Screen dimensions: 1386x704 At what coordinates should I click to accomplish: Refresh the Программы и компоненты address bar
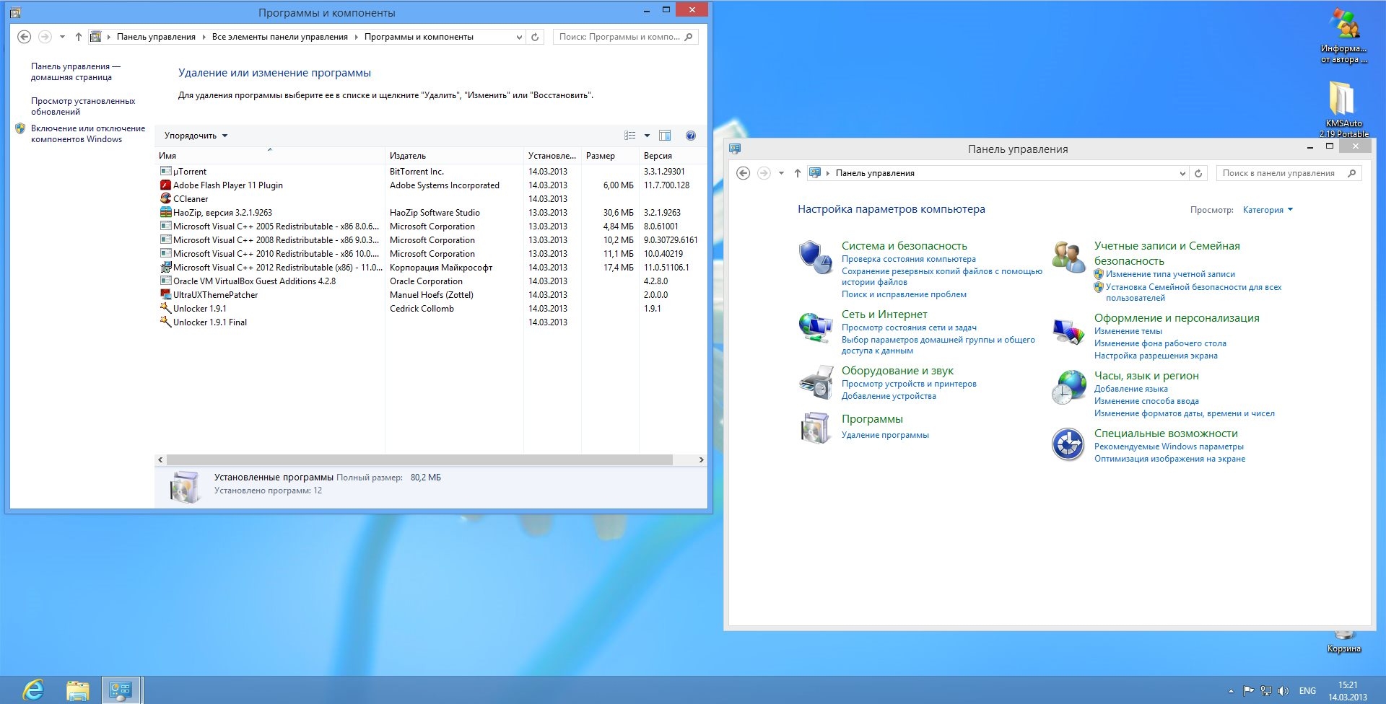pos(535,37)
